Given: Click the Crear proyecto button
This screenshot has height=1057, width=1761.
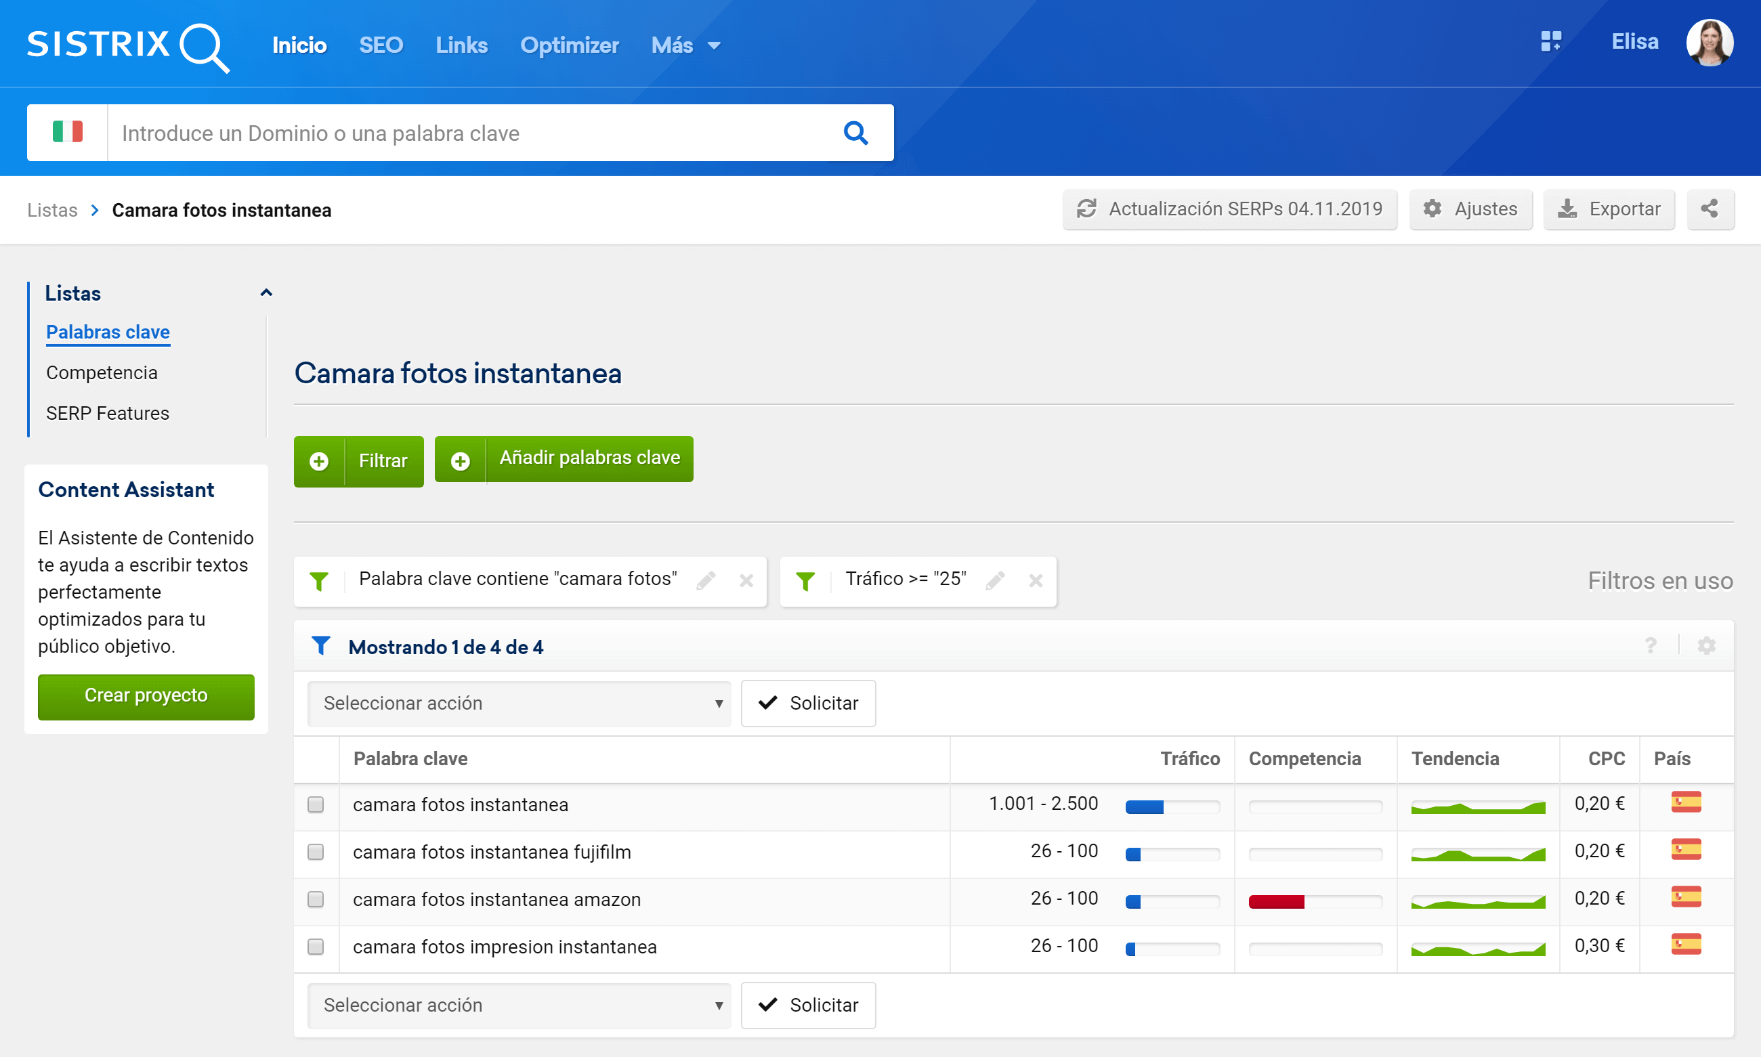Looking at the screenshot, I should click(x=146, y=696).
